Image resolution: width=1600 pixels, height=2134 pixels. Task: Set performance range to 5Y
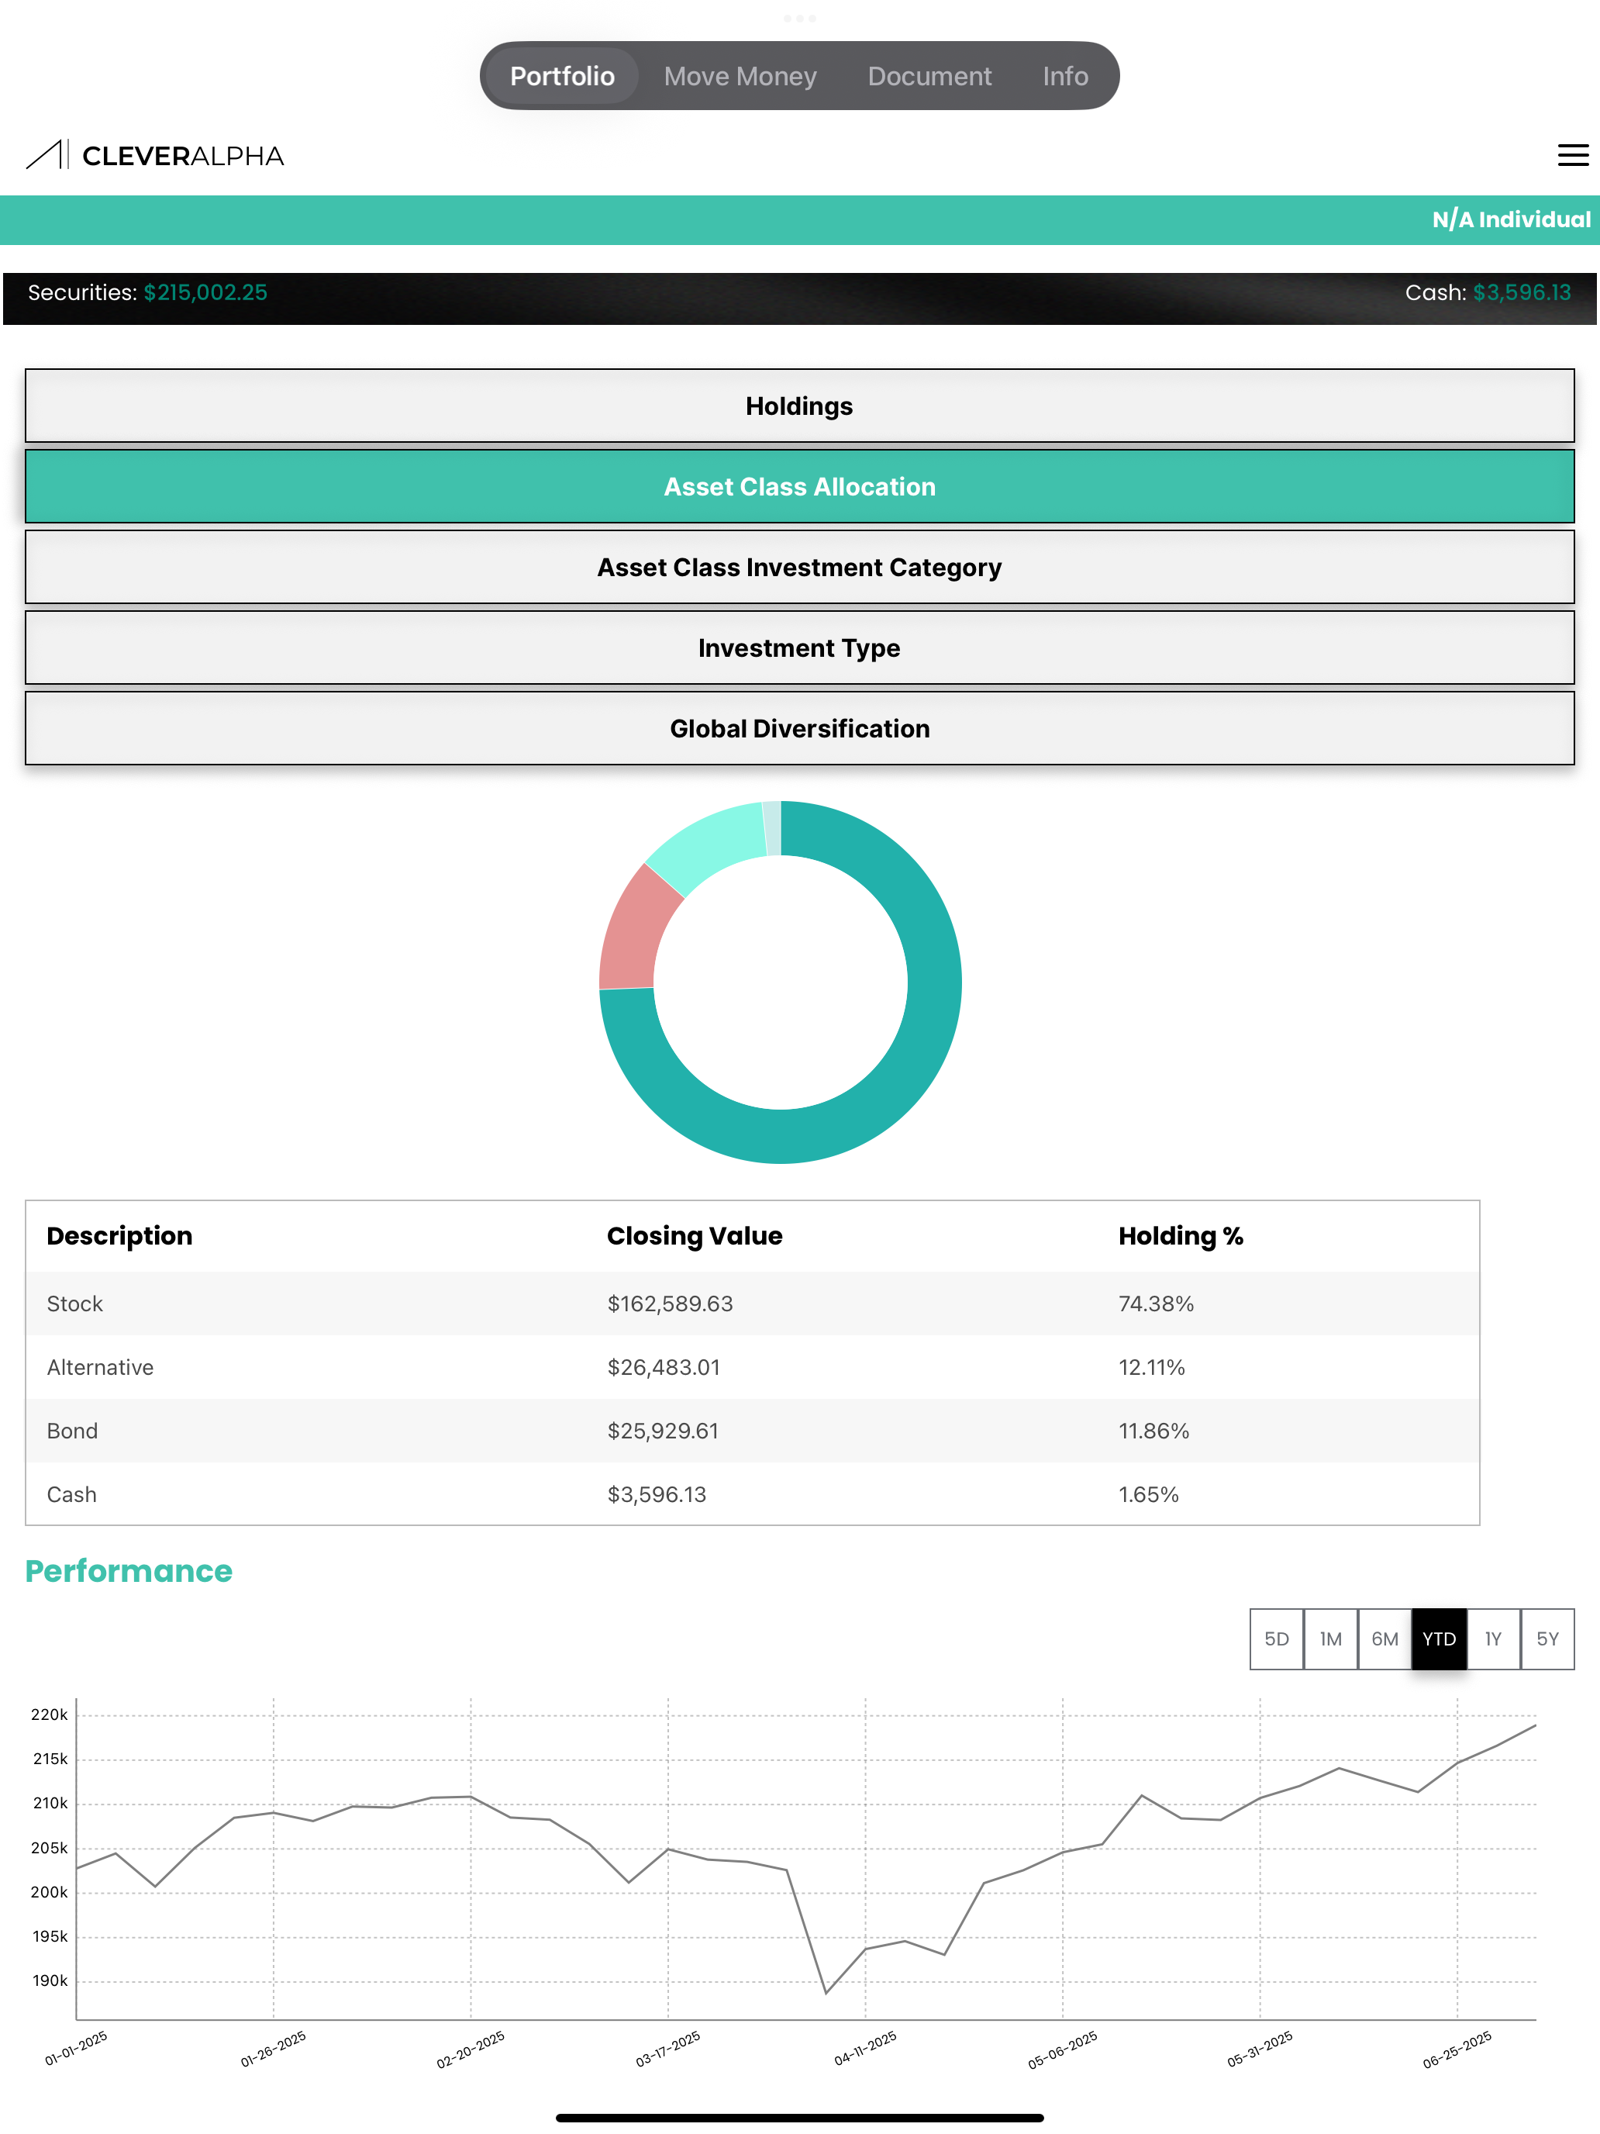tap(1547, 1639)
